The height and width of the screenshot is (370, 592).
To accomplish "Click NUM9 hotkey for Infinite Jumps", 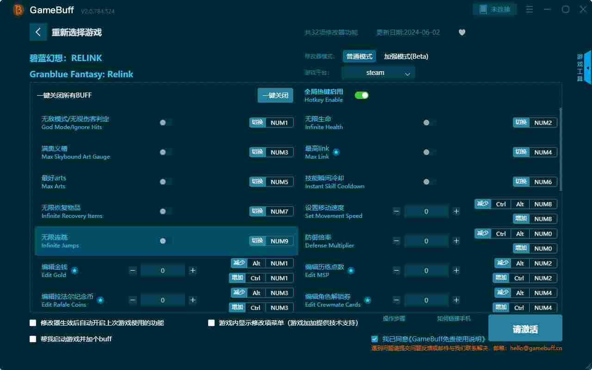I will point(279,241).
